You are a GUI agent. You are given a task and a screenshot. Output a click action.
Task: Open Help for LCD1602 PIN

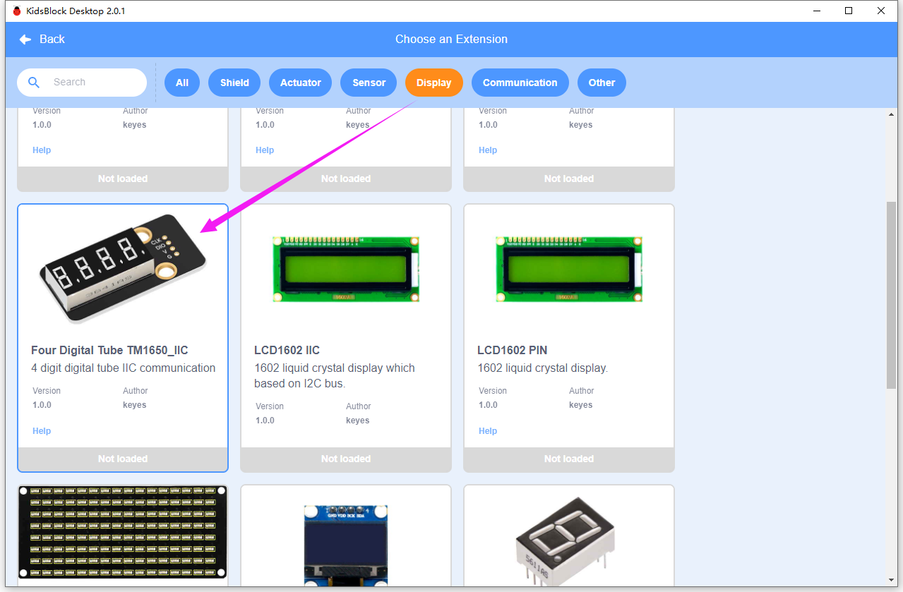488,431
